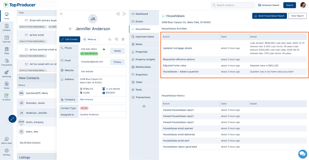Open the Property Insights tab
The image size is (309, 160).
(144, 60)
